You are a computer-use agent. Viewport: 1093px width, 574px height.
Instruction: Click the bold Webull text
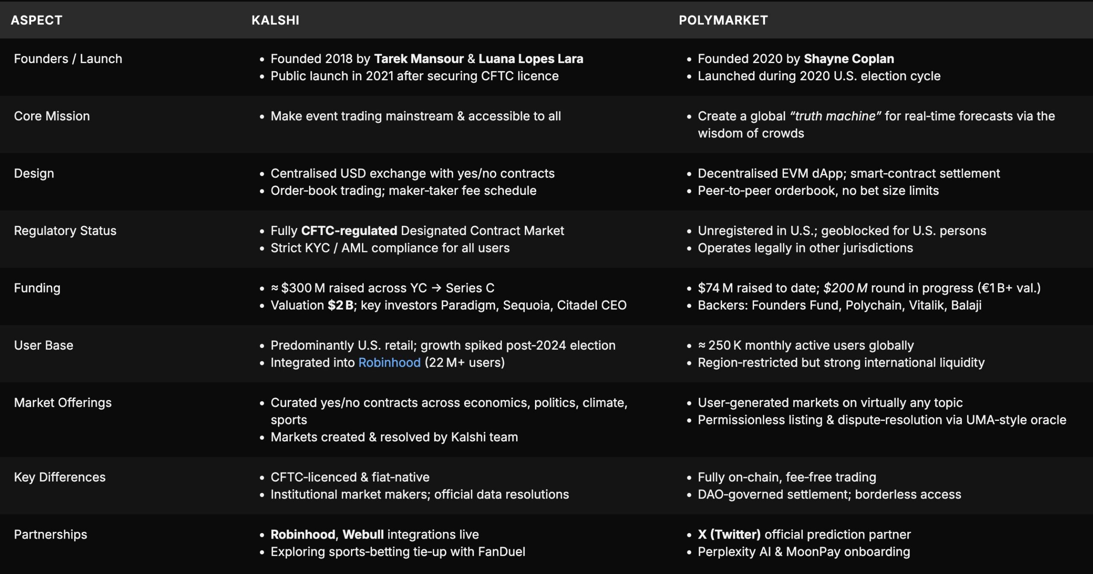click(x=363, y=534)
